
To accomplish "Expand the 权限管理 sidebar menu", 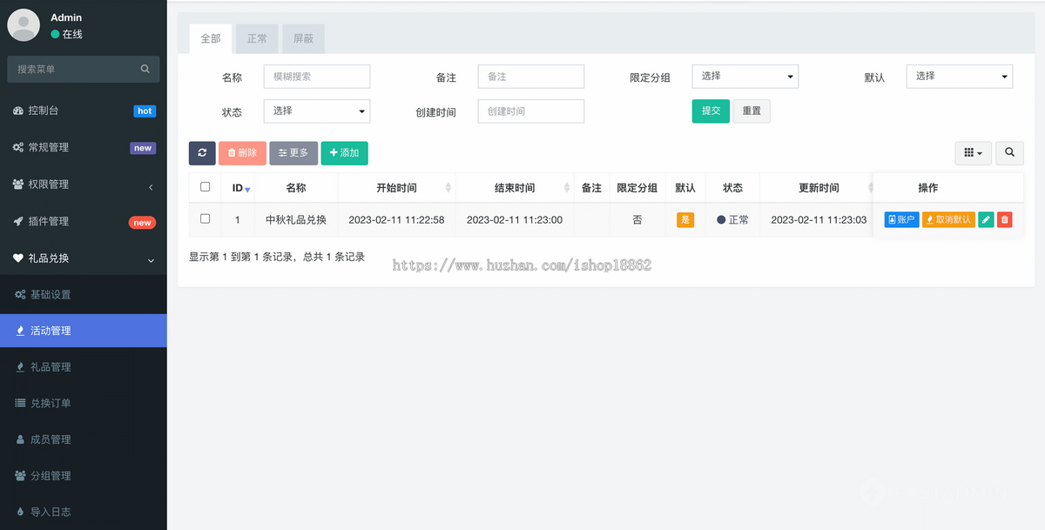I will click(x=52, y=184).
